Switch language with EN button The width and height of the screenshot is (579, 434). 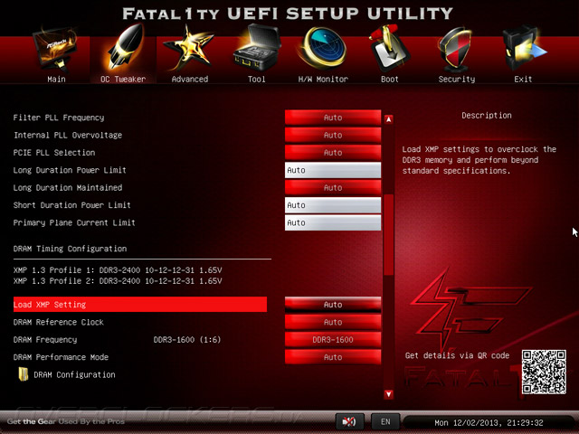(385, 421)
